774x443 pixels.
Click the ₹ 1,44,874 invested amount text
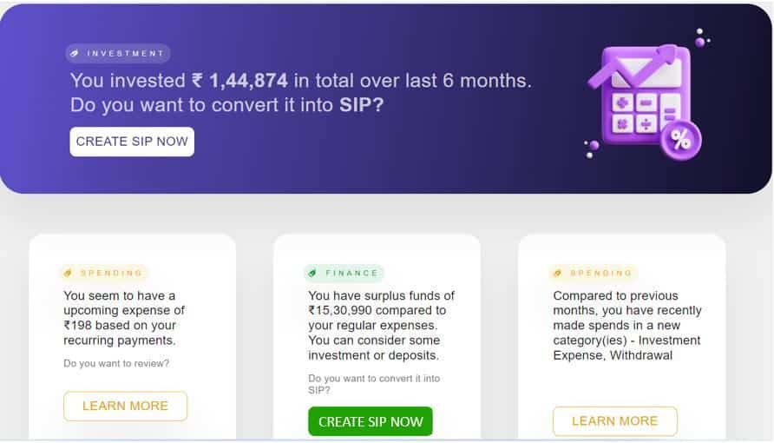[239, 81]
